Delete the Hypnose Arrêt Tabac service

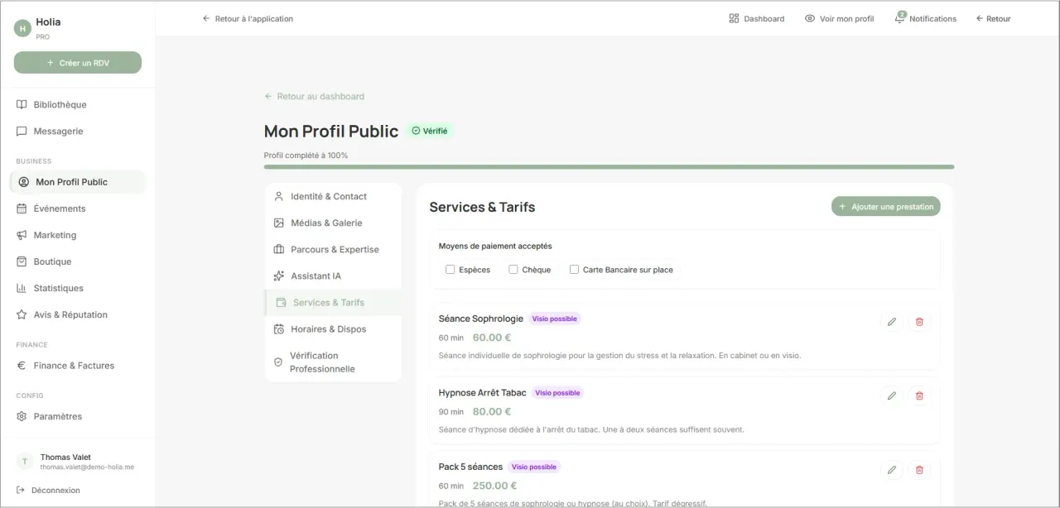pyautogui.click(x=919, y=396)
